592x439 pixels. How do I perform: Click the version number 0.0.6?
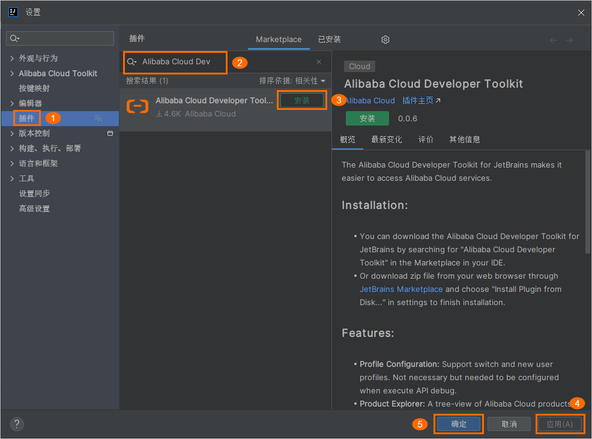pos(408,119)
